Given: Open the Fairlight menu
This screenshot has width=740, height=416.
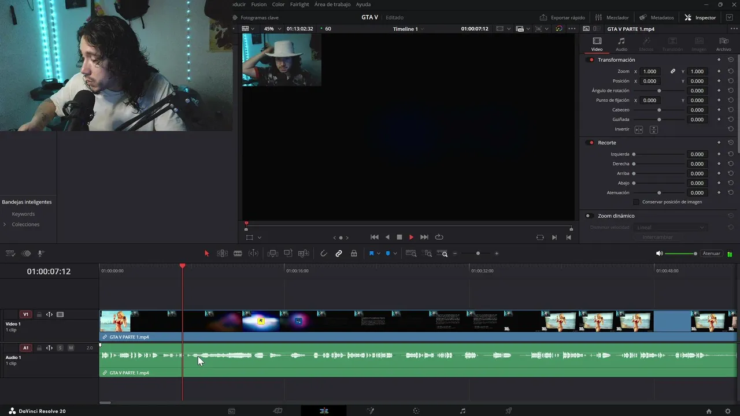Looking at the screenshot, I should coord(299,4).
